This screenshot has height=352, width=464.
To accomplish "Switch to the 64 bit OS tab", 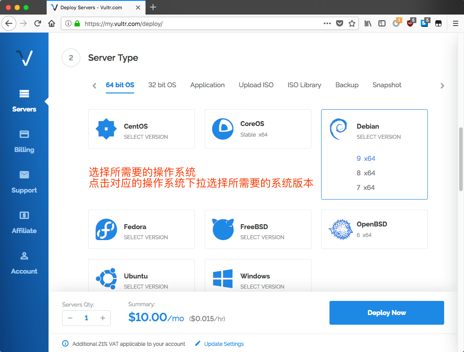I will click(120, 85).
